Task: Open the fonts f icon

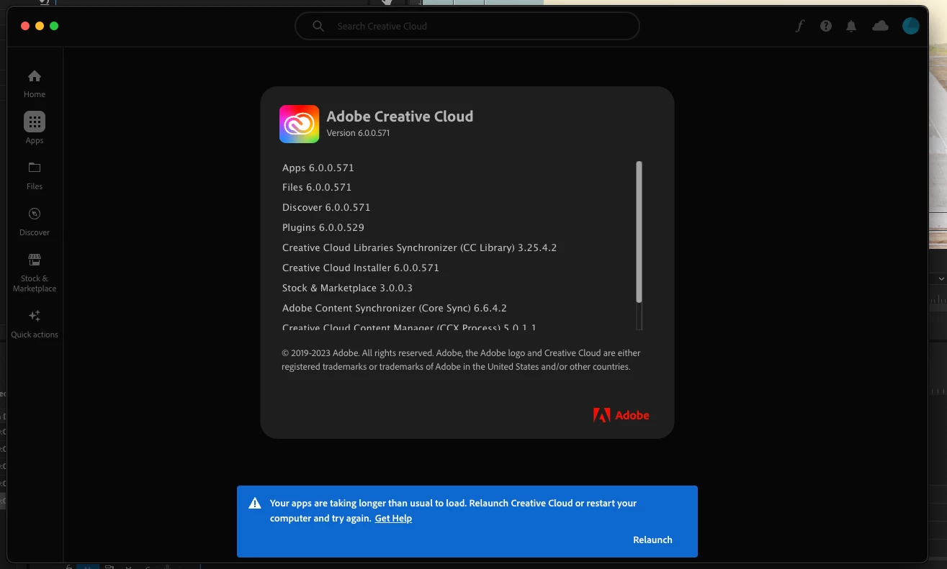Action: 799,26
